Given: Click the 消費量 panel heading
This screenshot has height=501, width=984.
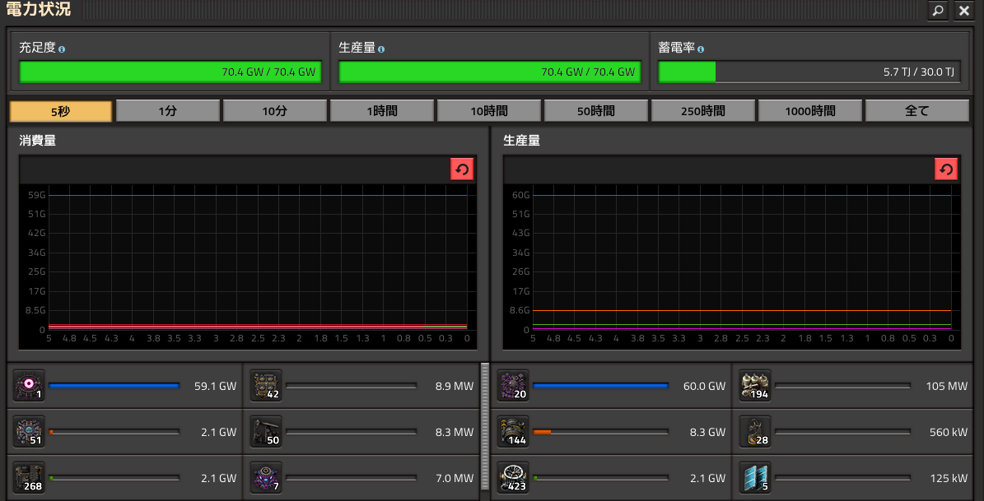Looking at the screenshot, I should point(38,141).
